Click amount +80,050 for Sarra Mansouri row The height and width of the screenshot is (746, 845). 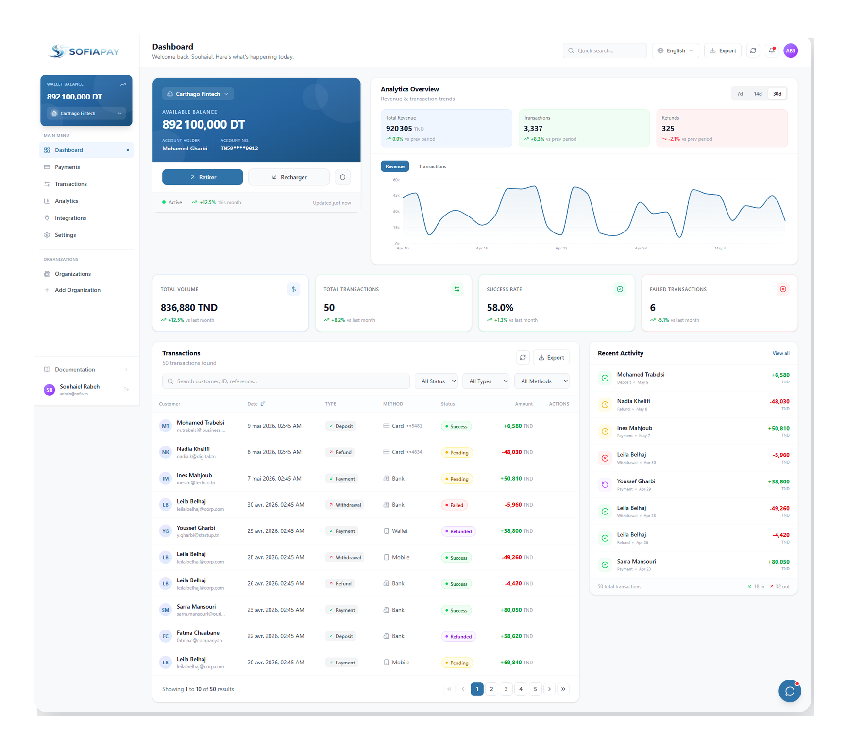(511, 610)
